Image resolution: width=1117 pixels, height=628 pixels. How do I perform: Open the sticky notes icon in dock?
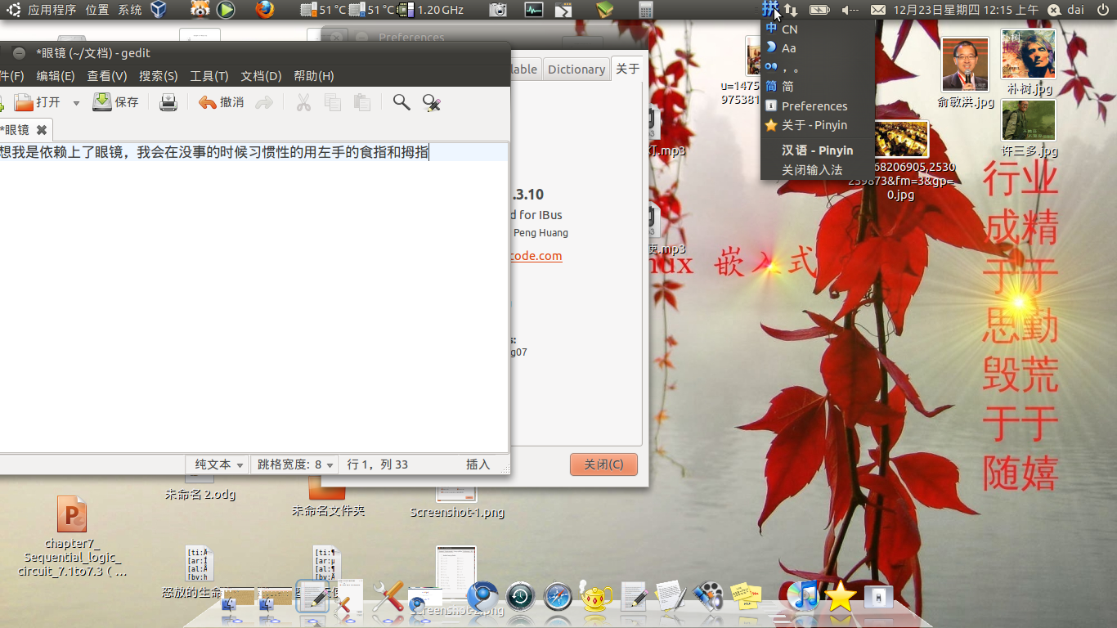(746, 596)
